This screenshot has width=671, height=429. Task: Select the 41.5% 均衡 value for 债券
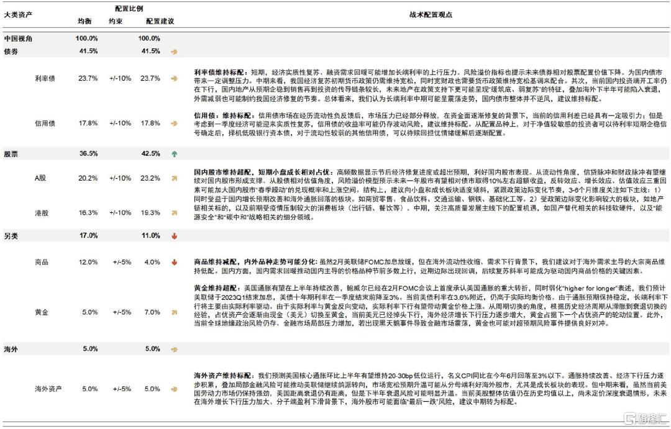pyautogui.click(x=88, y=52)
